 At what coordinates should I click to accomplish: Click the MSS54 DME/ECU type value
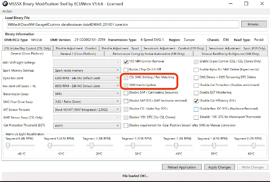pyautogui.click(x=37, y=40)
